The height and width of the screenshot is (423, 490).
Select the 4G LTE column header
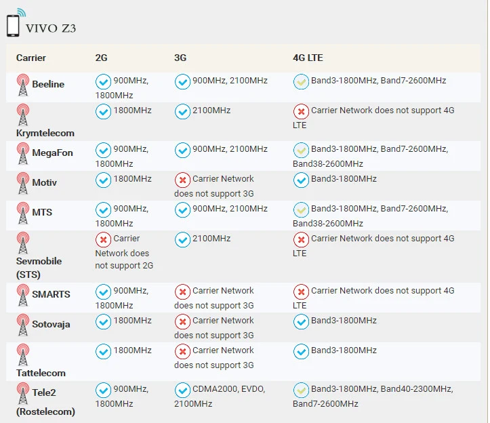click(x=308, y=58)
